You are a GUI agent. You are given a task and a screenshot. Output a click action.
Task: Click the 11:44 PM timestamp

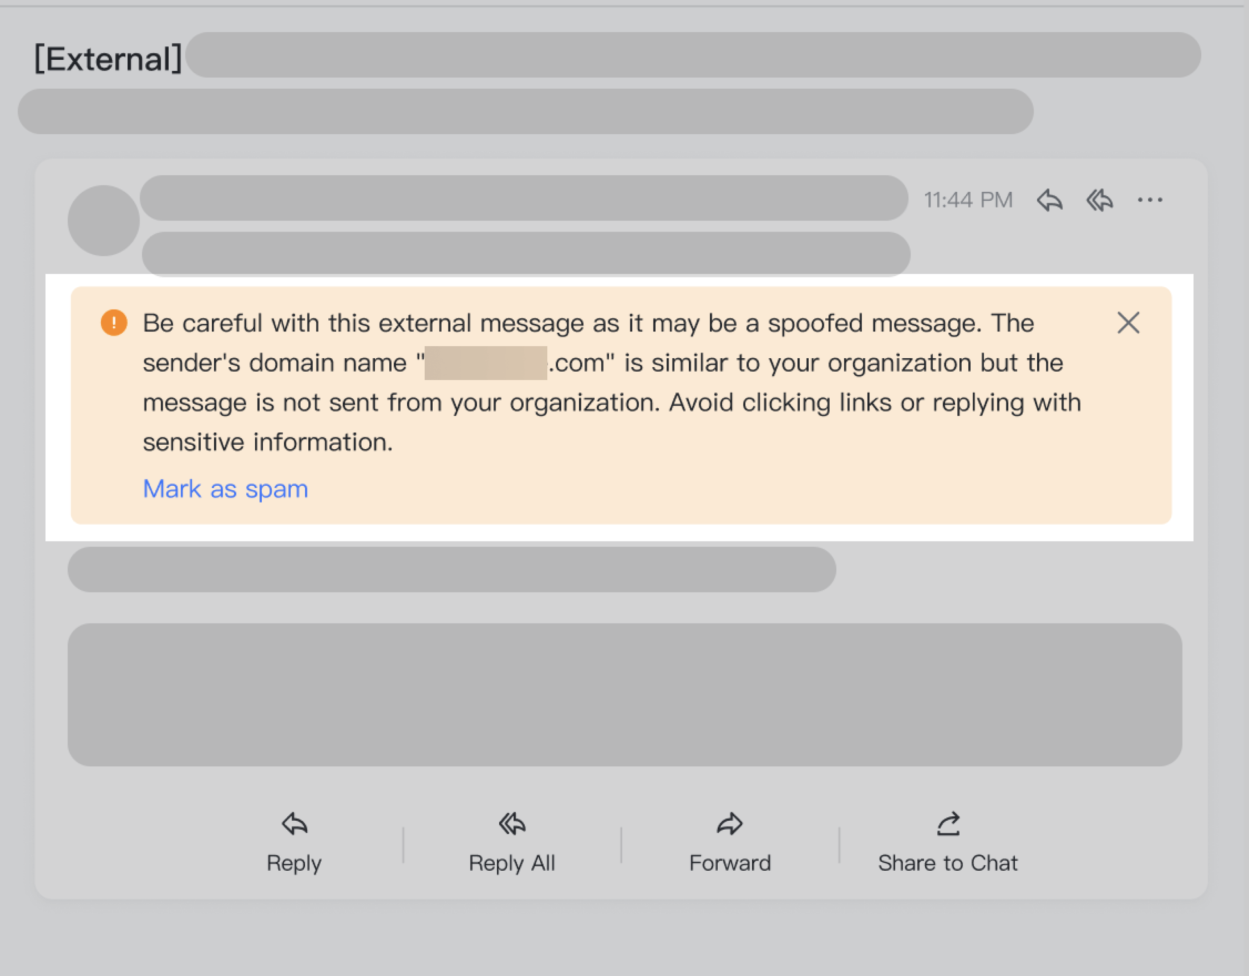pyautogui.click(x=968, y=200)
